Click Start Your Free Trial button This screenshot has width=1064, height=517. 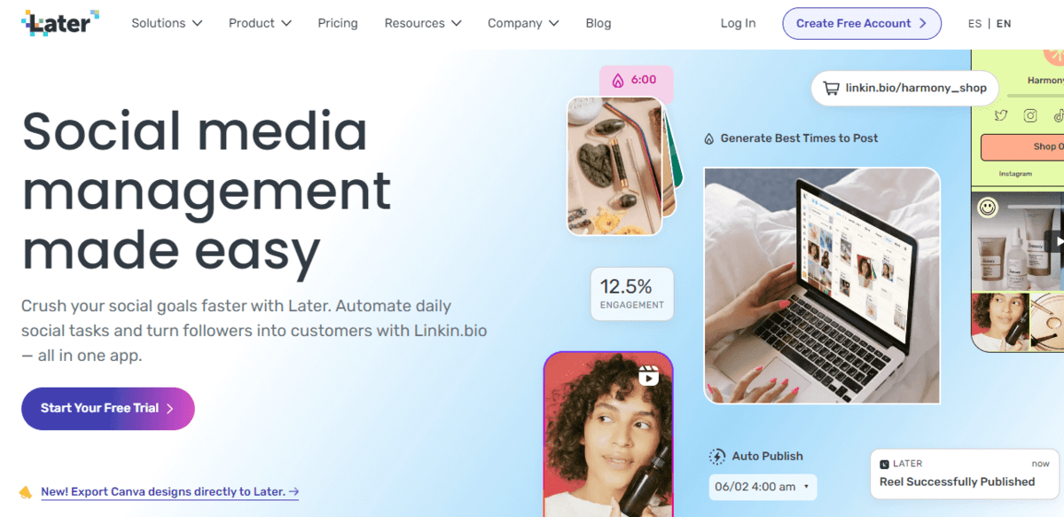coord(108,409)
